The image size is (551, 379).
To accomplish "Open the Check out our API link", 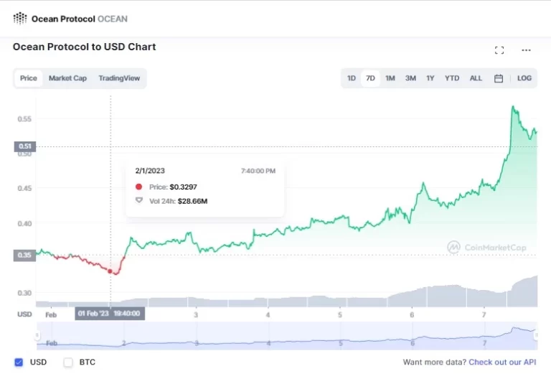I will click(502, 362).
